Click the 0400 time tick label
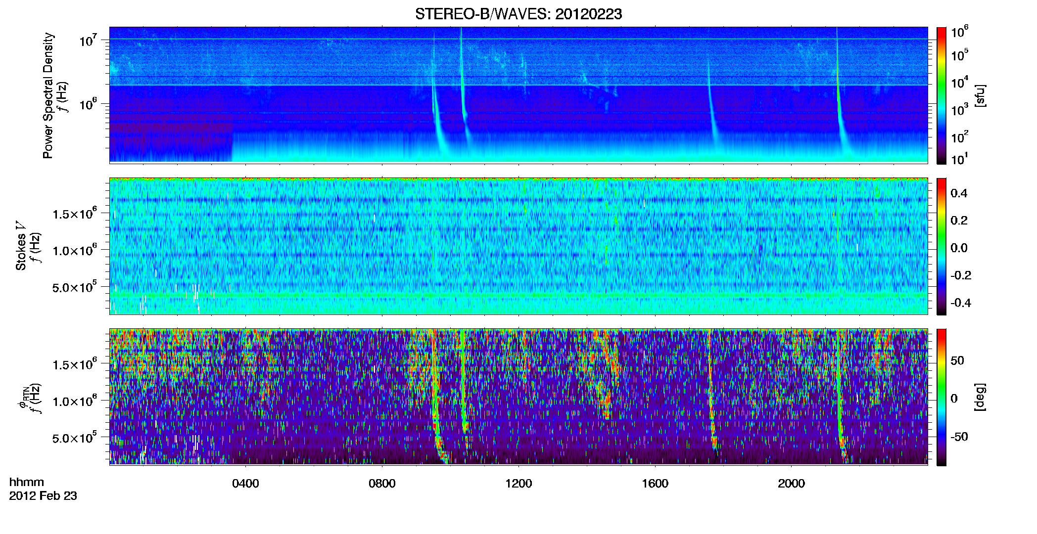Image resolution: width=1037 pixels, height=534 pixels. click(245, 484)
